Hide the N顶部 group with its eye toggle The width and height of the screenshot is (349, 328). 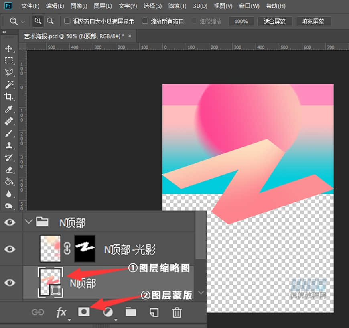(x=10, y=222)
